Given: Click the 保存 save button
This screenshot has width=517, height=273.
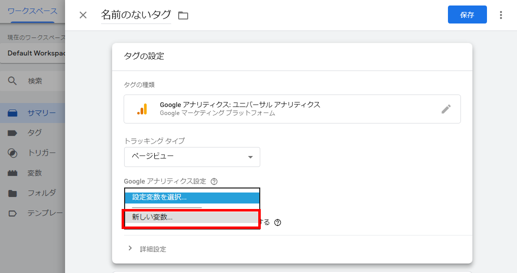Looking at the screenshot, I should 467,14.
